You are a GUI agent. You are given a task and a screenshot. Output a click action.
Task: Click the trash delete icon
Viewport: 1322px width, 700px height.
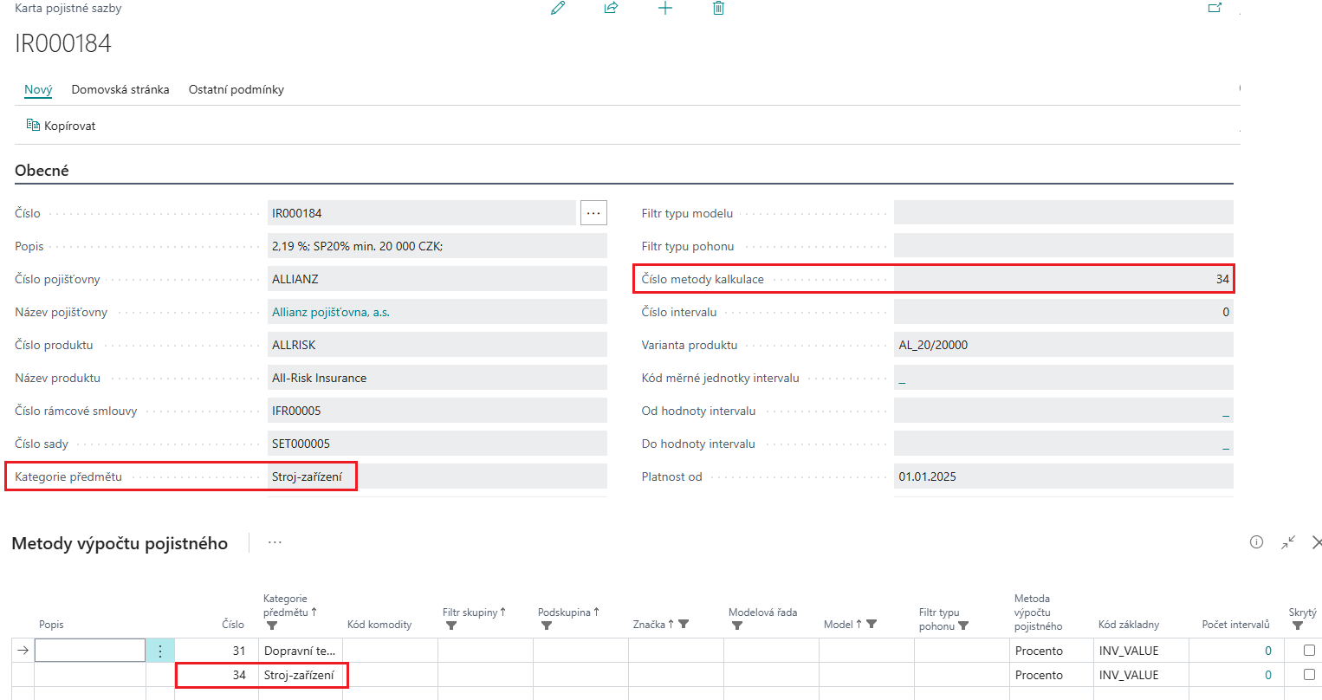(718, 8)
